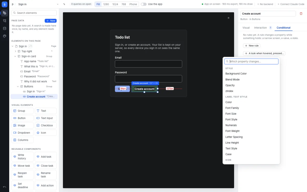The width and height of the screenshot is (307, 192).
Task: Insert the Write history reusable component
Action: pos(23,157)
